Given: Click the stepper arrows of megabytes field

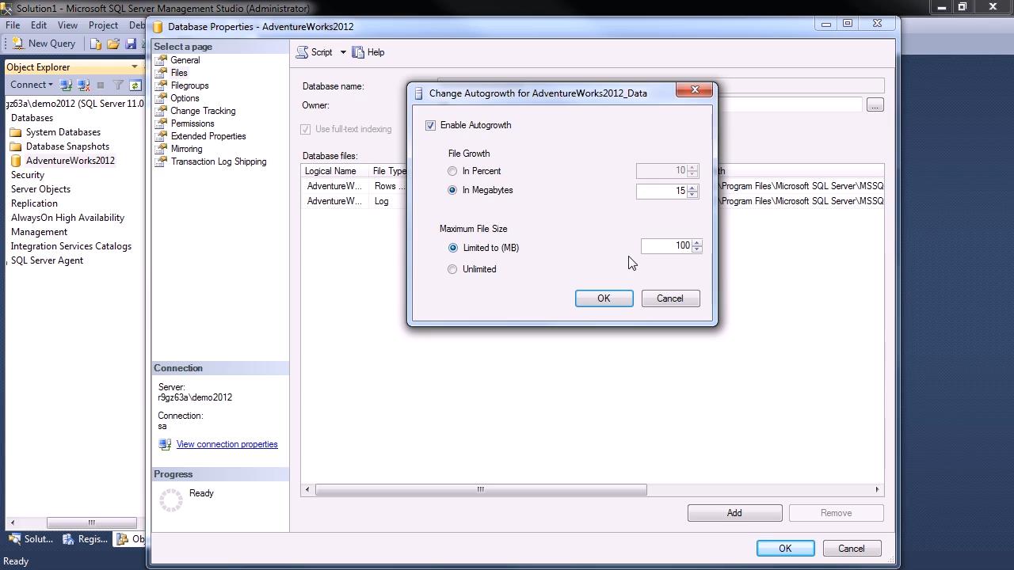Looking at the screenshot, I should pos(692,191).
